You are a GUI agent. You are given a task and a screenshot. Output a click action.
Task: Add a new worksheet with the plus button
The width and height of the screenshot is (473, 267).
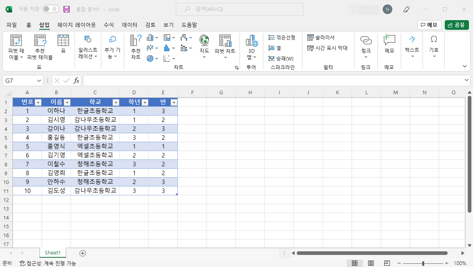[82, 253]
